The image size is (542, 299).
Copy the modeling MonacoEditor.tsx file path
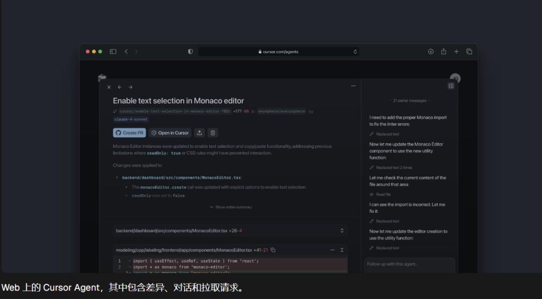[x=273, y=250]
